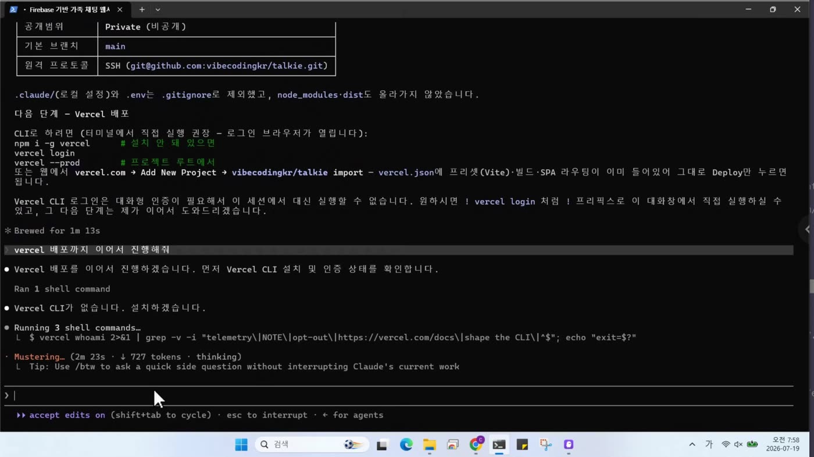Click the '다음 단계 – Vercel 배포' heading

(x=72, y=114)
